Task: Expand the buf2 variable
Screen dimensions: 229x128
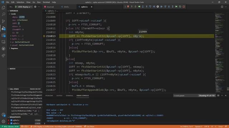Action: click(11, 39)
